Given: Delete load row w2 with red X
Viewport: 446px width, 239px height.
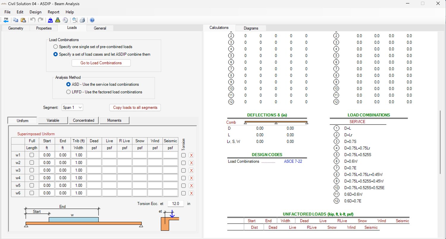Looking at the screenshot, I should coord(191,163).
